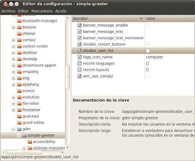Click the eog folder icon

pos(19,78)
